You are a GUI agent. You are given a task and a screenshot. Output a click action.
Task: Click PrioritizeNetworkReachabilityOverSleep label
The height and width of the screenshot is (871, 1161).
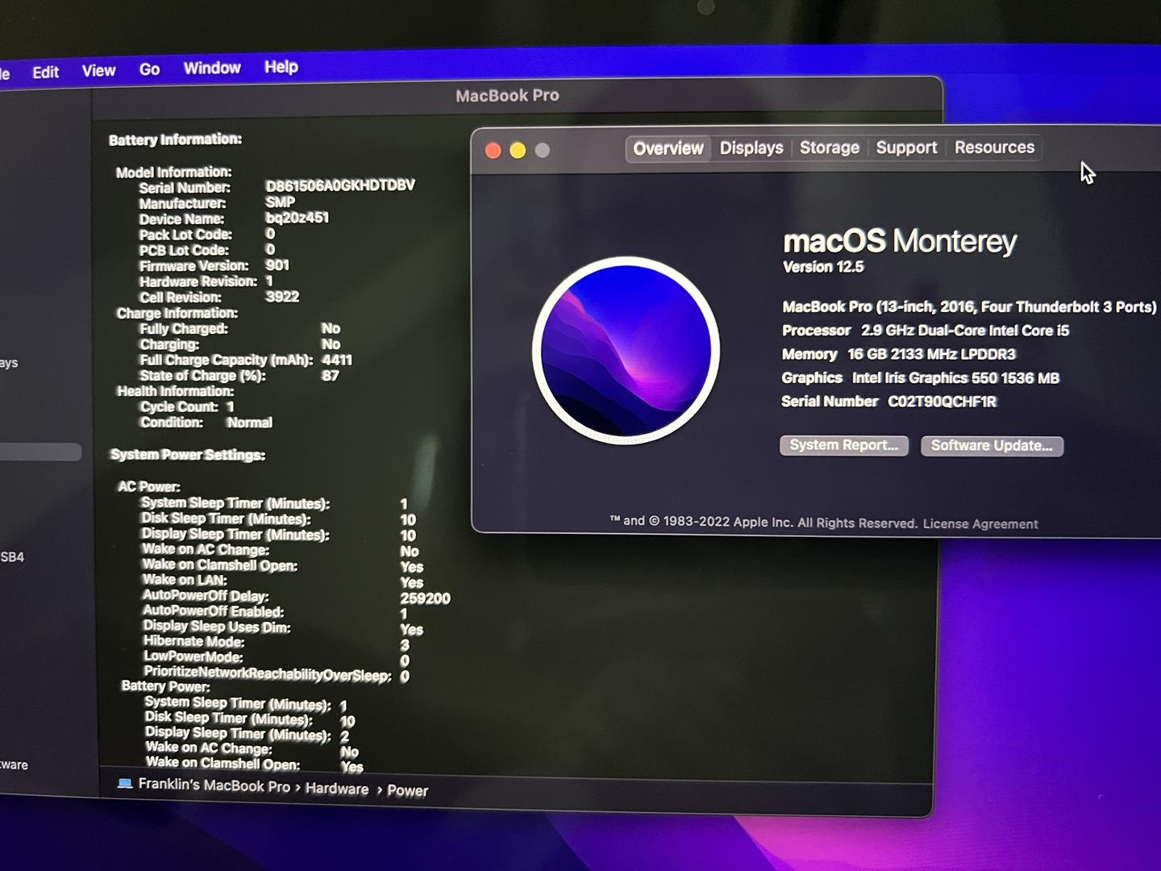(x=267, y=673)
